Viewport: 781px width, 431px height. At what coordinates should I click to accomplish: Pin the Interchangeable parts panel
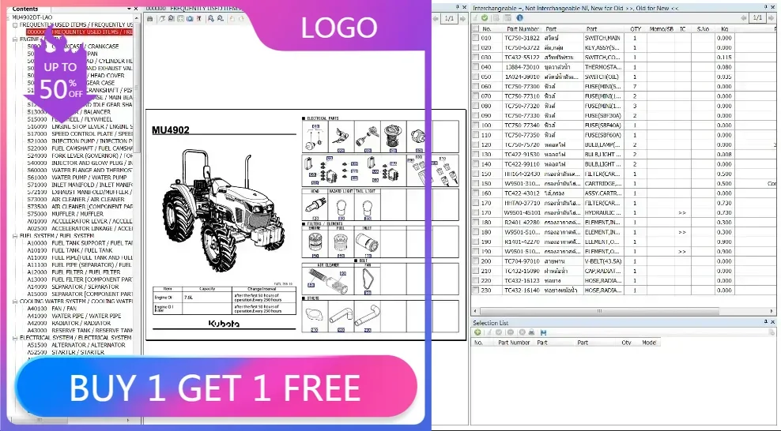tap(765, 7)
